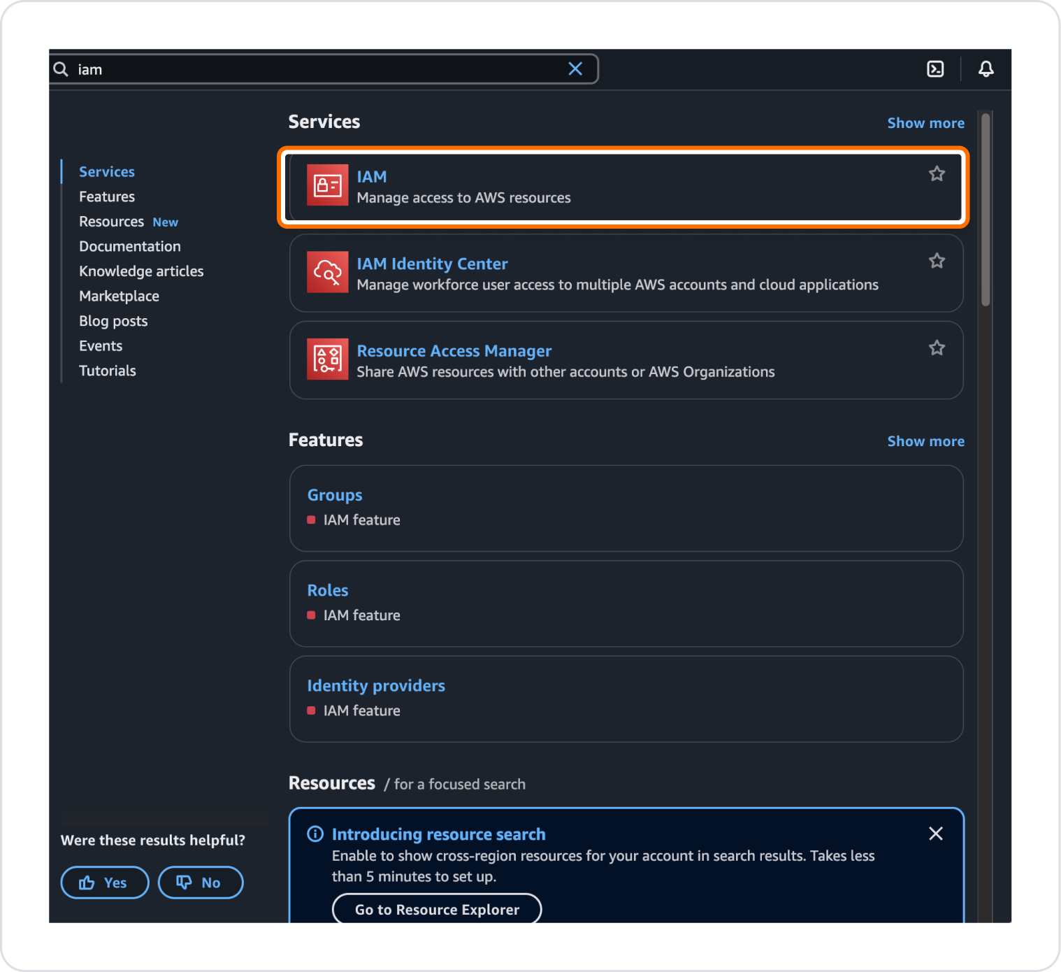
Task: Open the Groups IAM feature
Action: [x=335, y=495]
